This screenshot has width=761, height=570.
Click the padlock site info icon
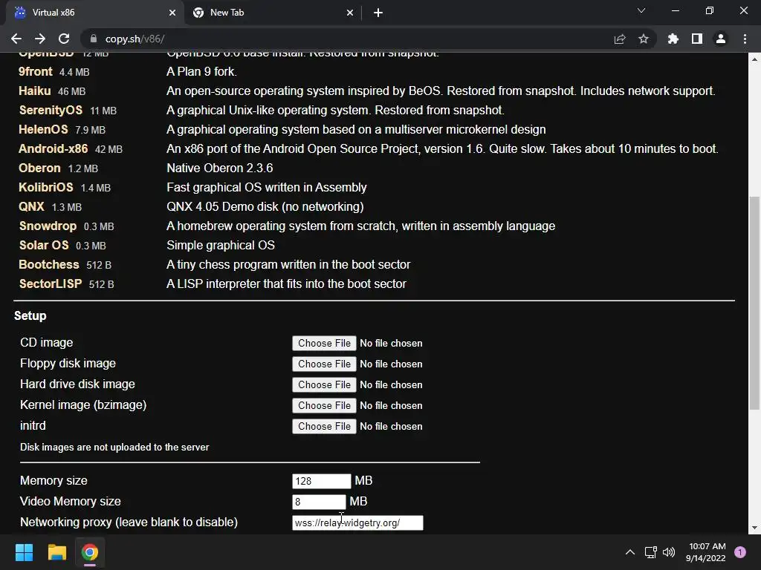coord(94,39)
